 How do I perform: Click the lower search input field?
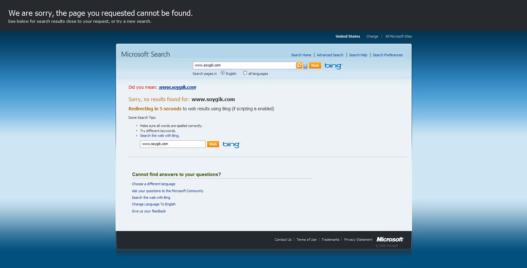tap(173, 144)
